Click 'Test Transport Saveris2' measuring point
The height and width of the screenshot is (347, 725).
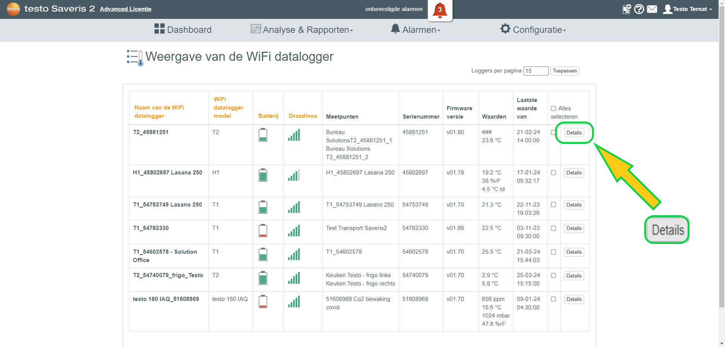[356, 228]
